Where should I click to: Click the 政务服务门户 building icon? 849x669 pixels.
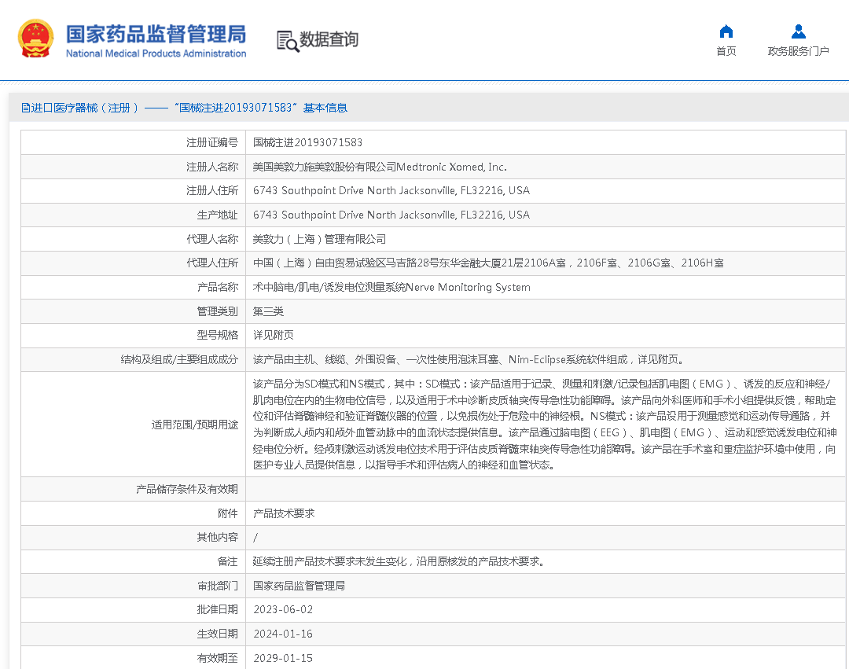pos(798,31)
